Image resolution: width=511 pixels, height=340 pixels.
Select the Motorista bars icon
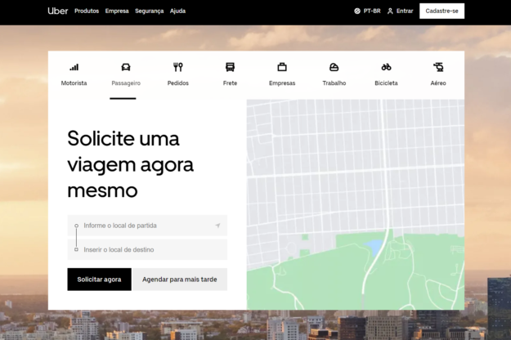(x=74, y=67)
